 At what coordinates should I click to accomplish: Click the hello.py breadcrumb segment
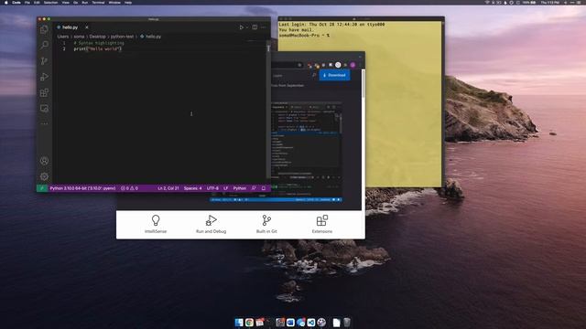150,37
